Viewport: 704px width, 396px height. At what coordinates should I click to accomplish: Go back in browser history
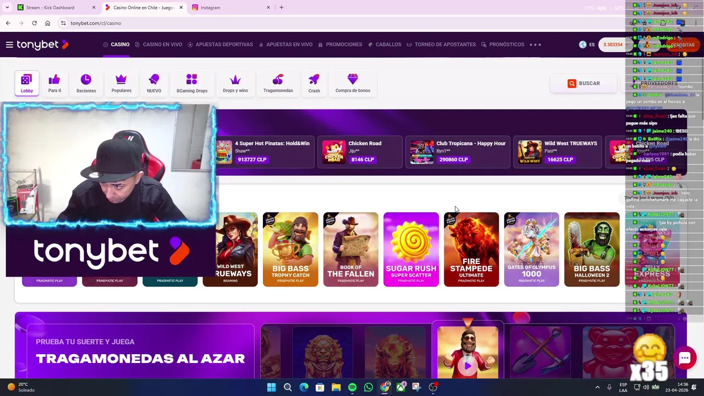pos(8,23)
